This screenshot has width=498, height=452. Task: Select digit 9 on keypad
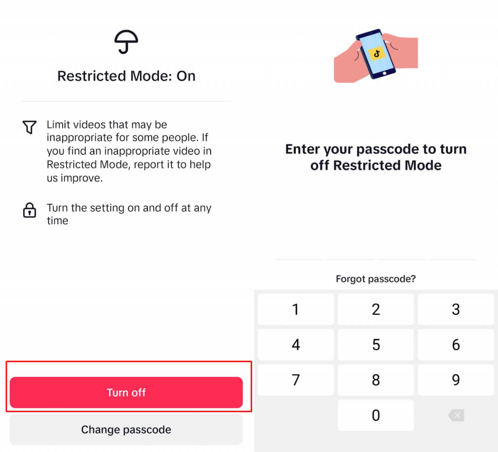pyautogui.click(x=456, y=380)
